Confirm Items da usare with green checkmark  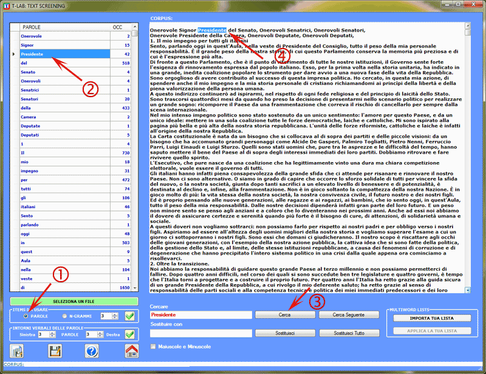tap(130, 316)
